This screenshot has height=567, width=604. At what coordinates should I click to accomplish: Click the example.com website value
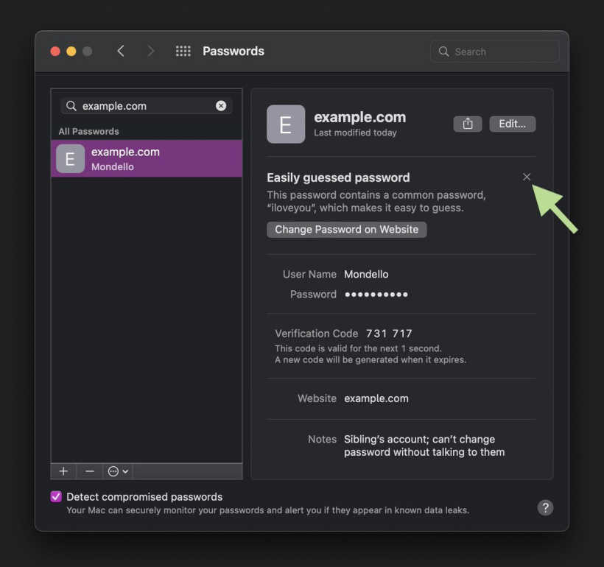click(376, 398)
